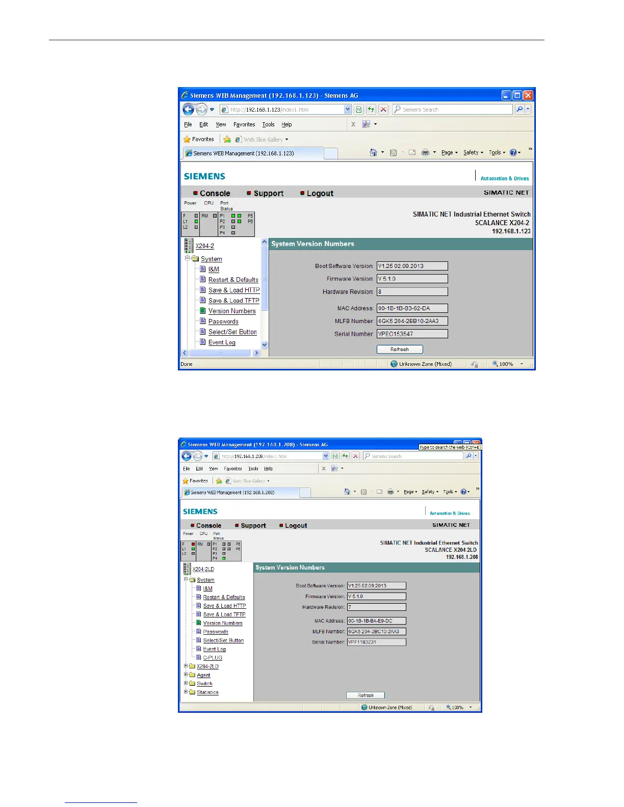Open address bar dropdown in top window
Screen dimensions: 624x807
coord(348,110)
